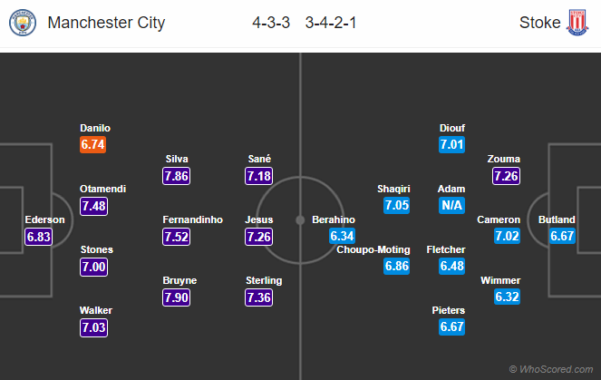Open the Manchester City team name link
The width and height of the screenshot is (601, 380).
click(x=106, y=23)
